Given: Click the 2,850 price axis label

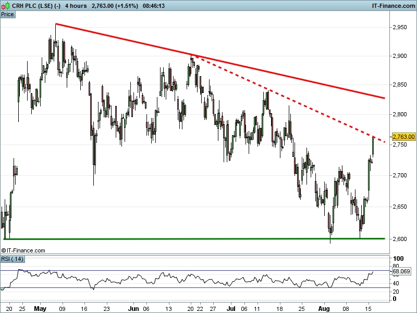Looking at the screenshot, I should pyautogui.click(x=400, y=85).
